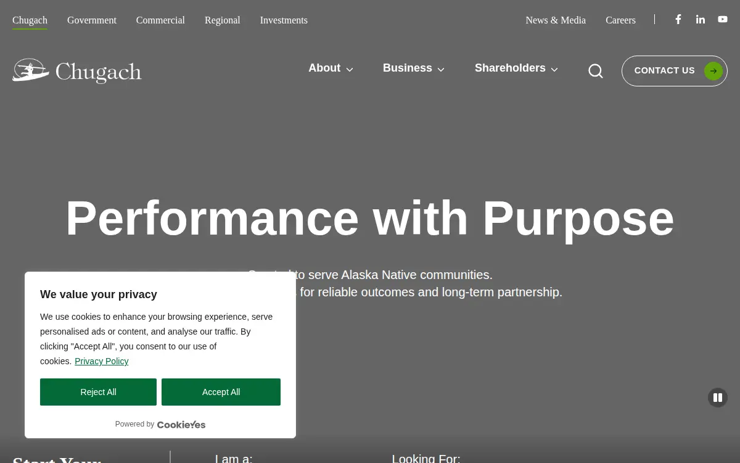Open the Privacy Policy link
The height and width of the screenshot is (463, 740).
tap(102, 361)
